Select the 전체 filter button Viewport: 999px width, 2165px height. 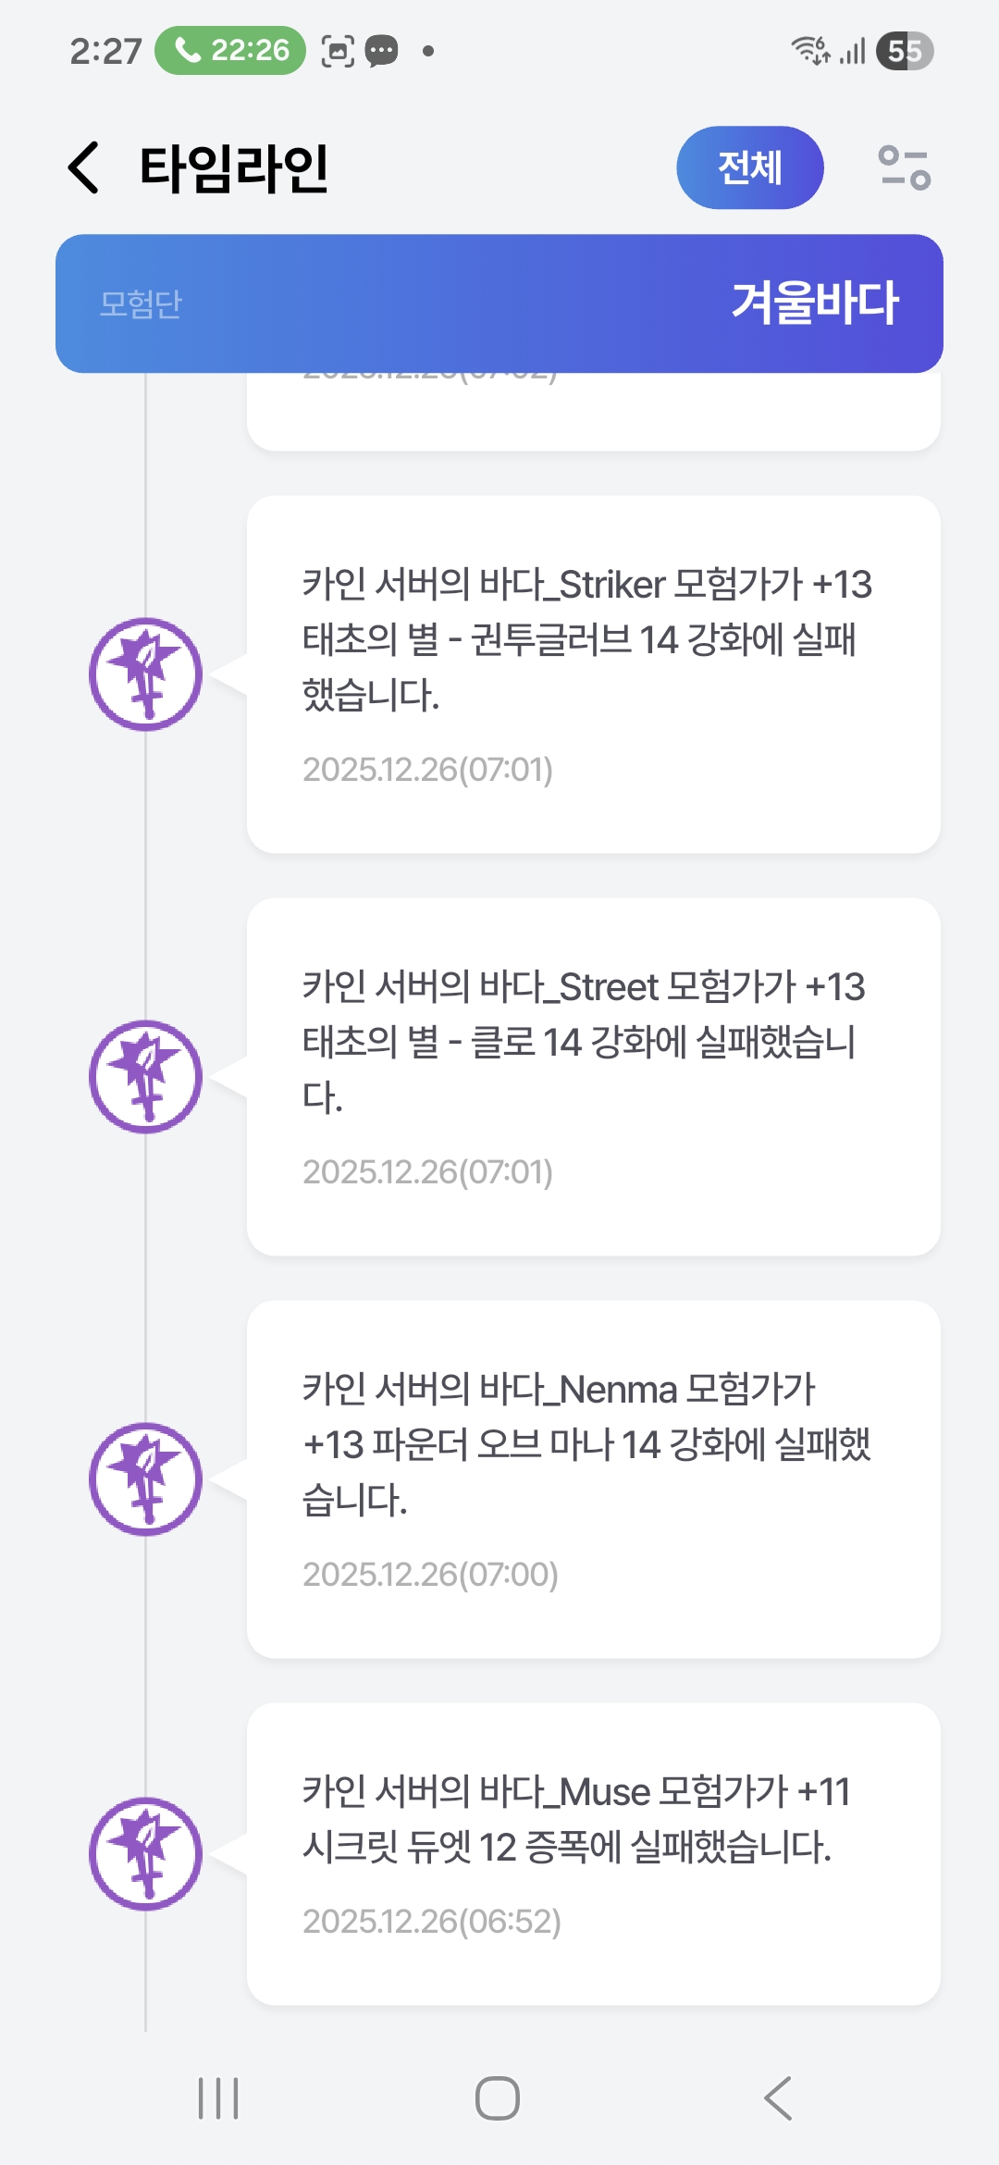tap(749, 167)
